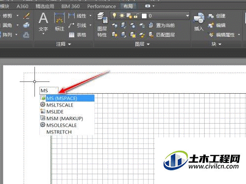
Task: Switch to the Performance ribbon tab
Action: pos(101,6)
